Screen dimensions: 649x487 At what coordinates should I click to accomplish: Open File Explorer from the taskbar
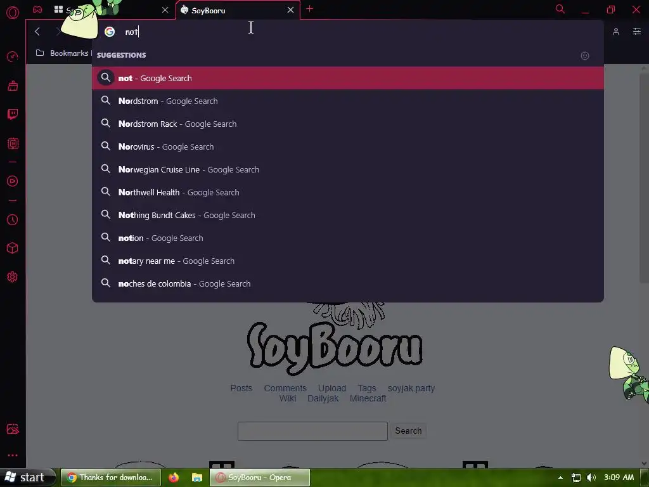[196, 477]
